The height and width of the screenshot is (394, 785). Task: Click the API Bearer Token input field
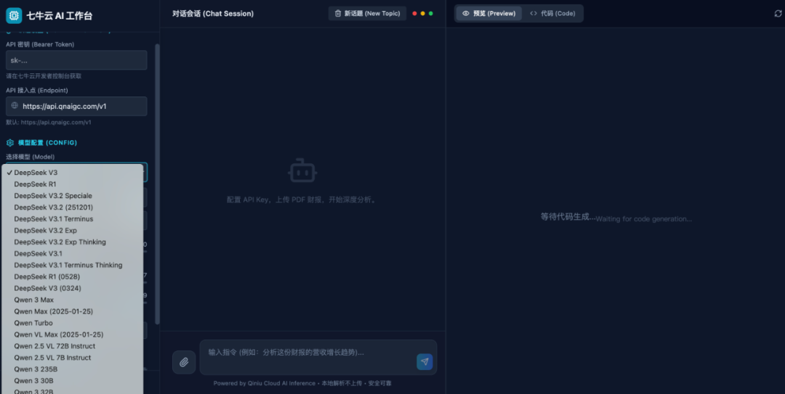coord(76,60)
